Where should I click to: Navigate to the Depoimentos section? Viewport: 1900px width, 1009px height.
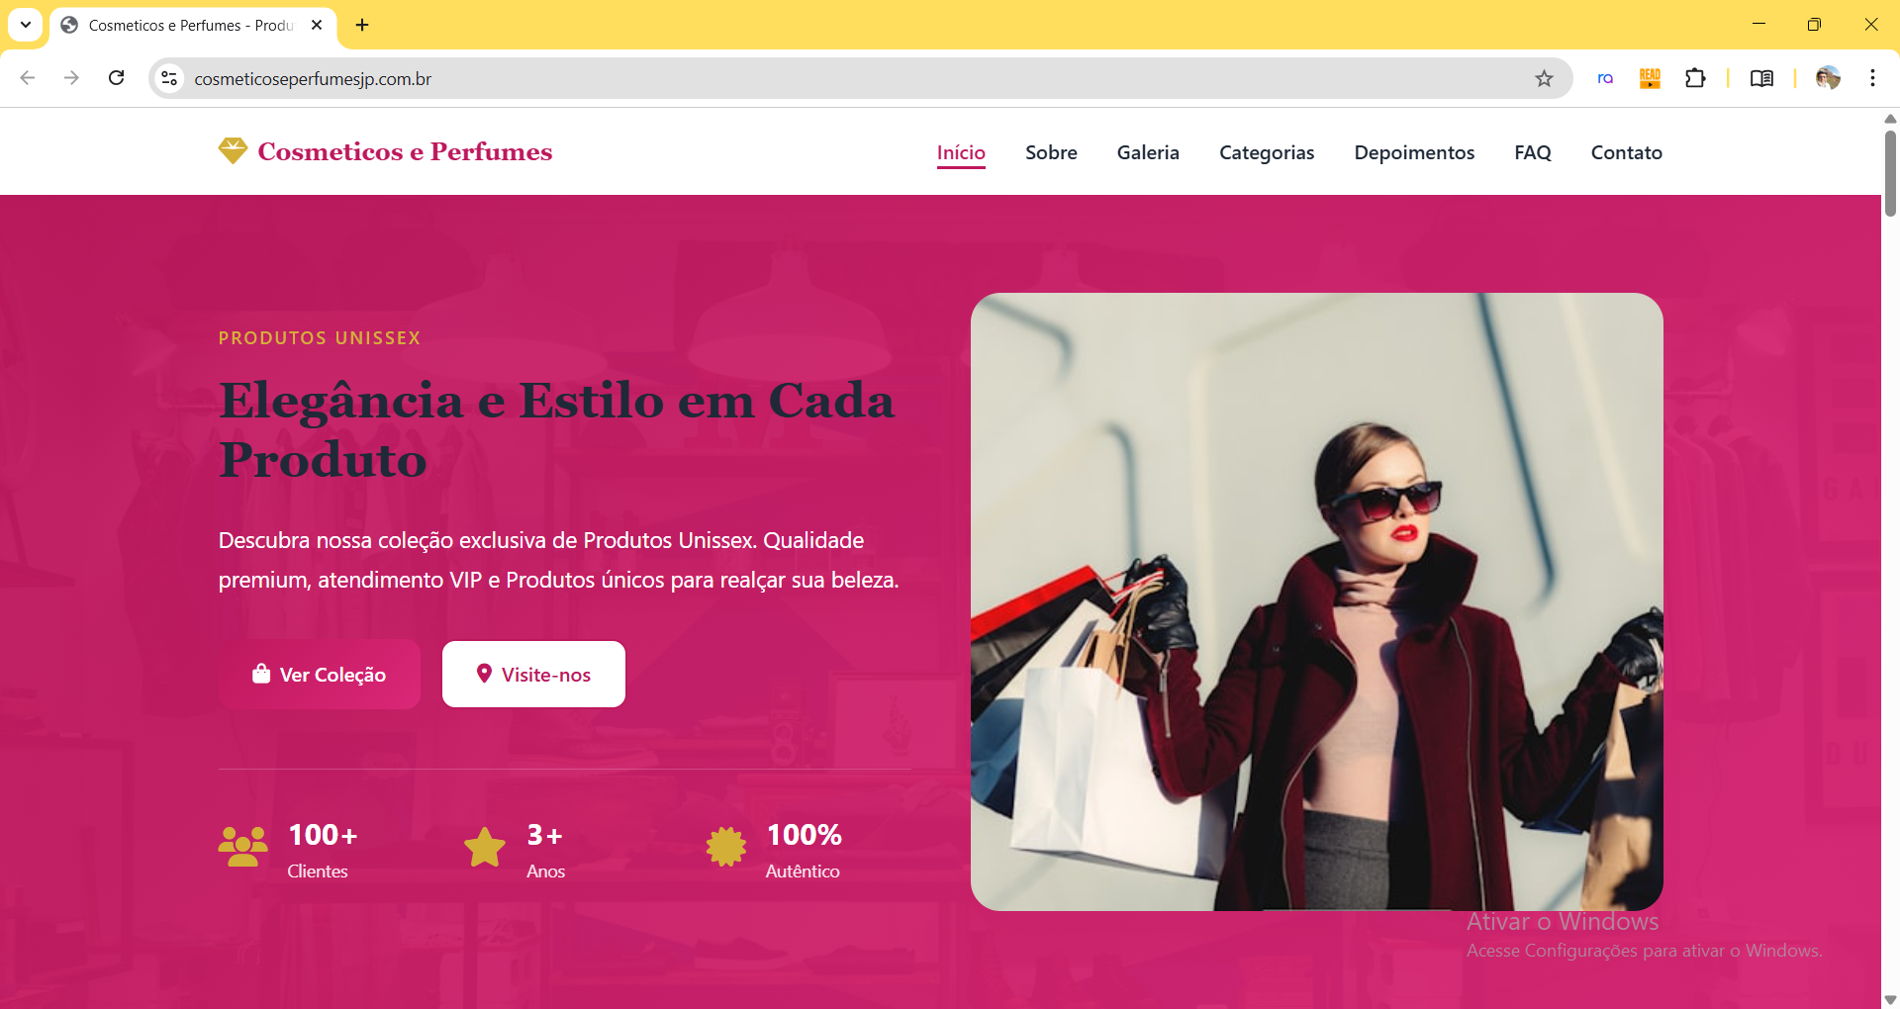pos(1414,152)
